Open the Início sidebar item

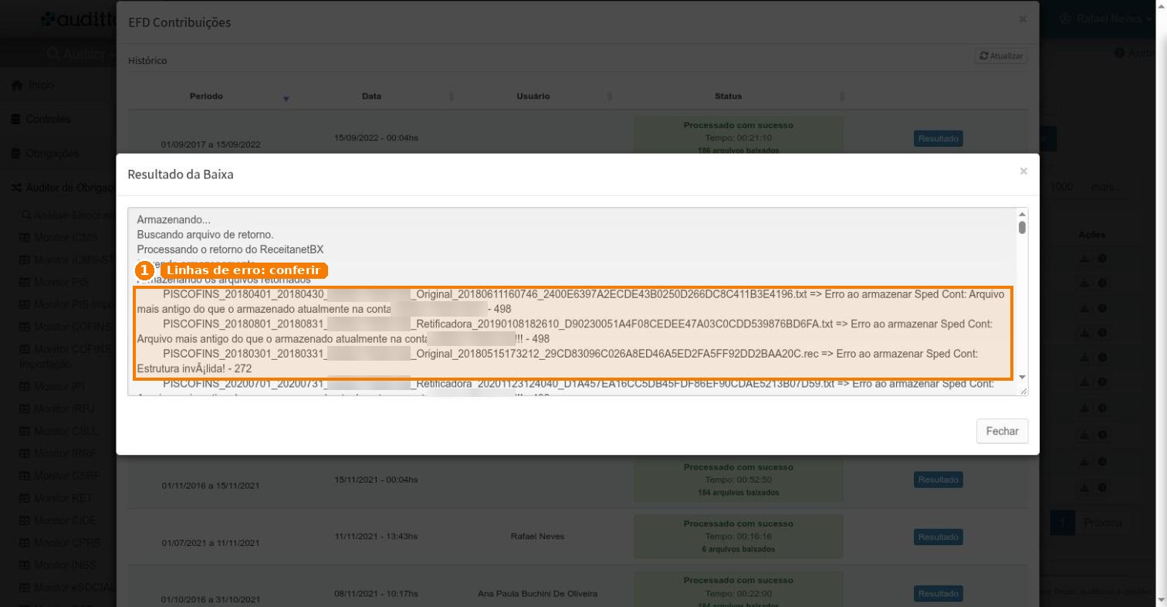click(x=32, y=85)
